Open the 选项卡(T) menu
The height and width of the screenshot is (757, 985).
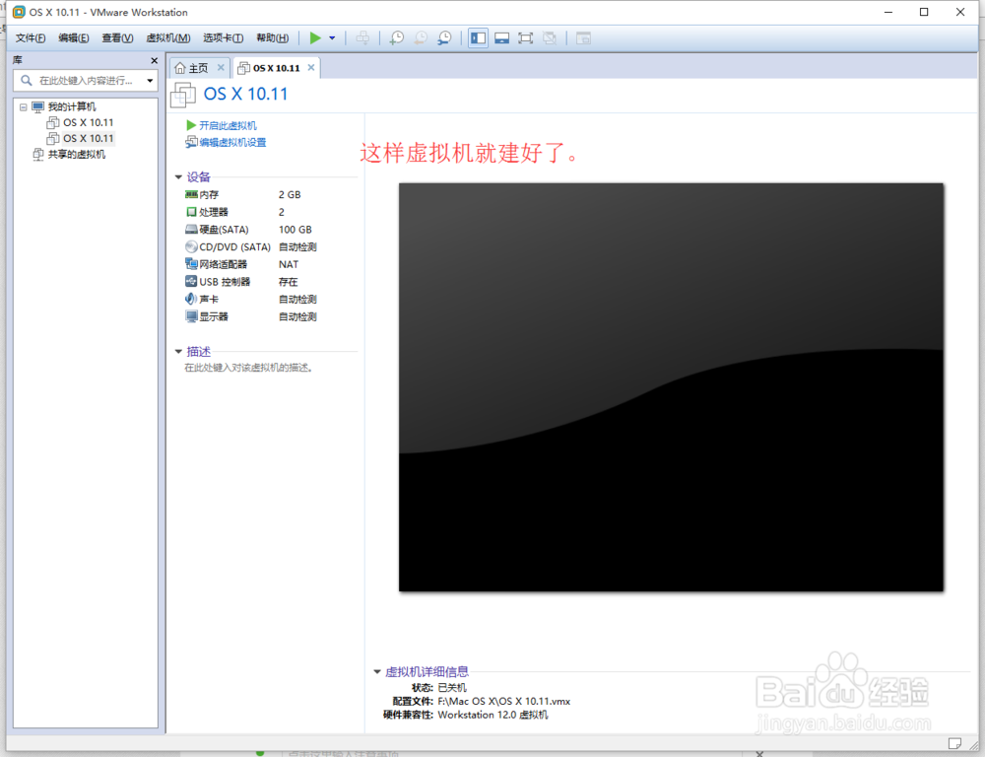click(223, 37)
